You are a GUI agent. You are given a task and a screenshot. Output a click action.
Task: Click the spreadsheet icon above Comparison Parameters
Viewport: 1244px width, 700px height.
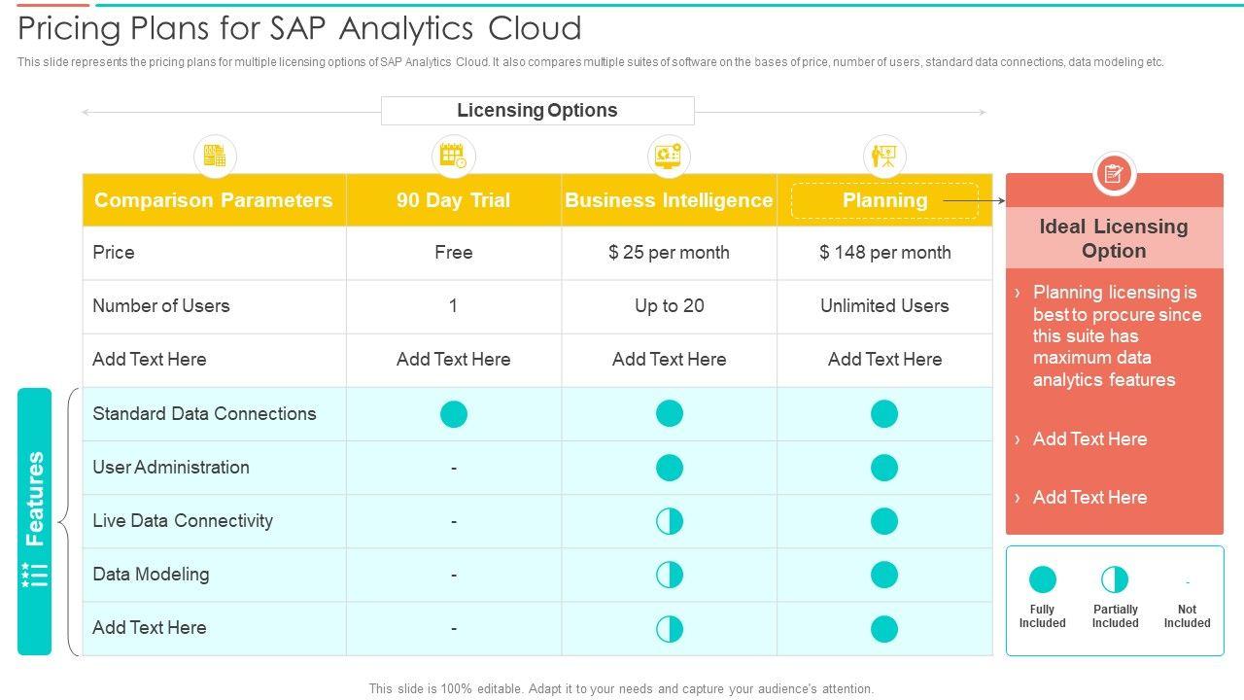(x=215, y=156)
